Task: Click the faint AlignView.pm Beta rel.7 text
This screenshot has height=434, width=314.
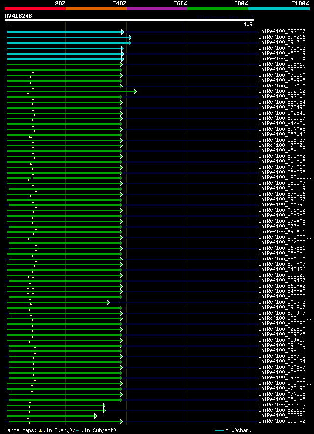Action: pos(225,17)
